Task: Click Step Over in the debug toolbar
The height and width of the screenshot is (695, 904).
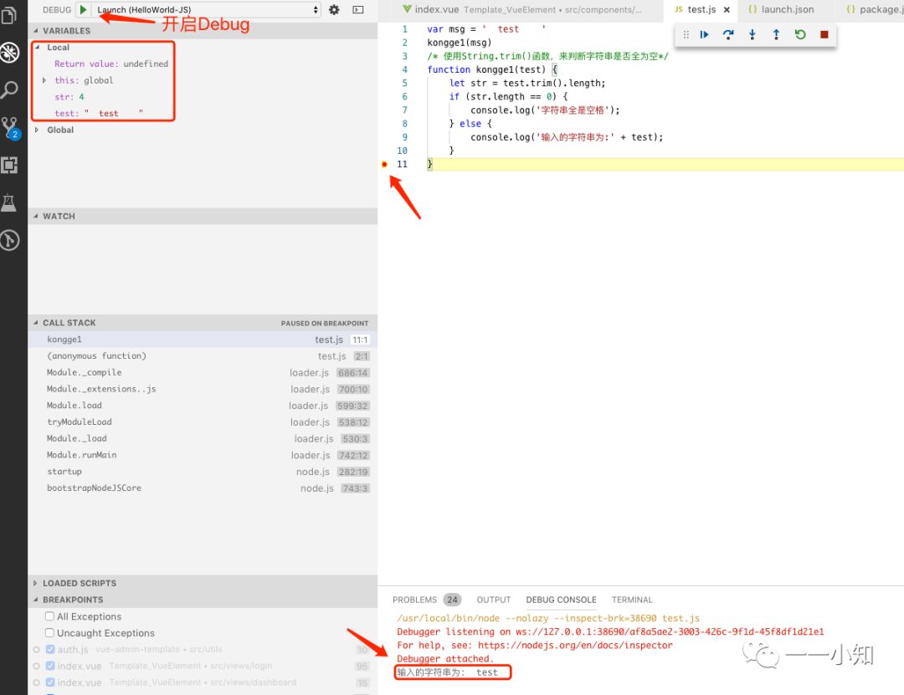Action: point(728,34)
